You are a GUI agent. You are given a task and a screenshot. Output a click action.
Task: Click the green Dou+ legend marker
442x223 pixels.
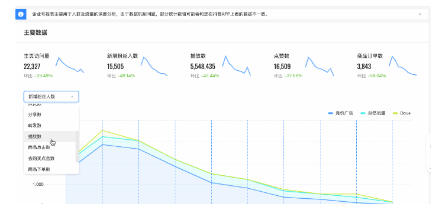[x=395, y=113]
